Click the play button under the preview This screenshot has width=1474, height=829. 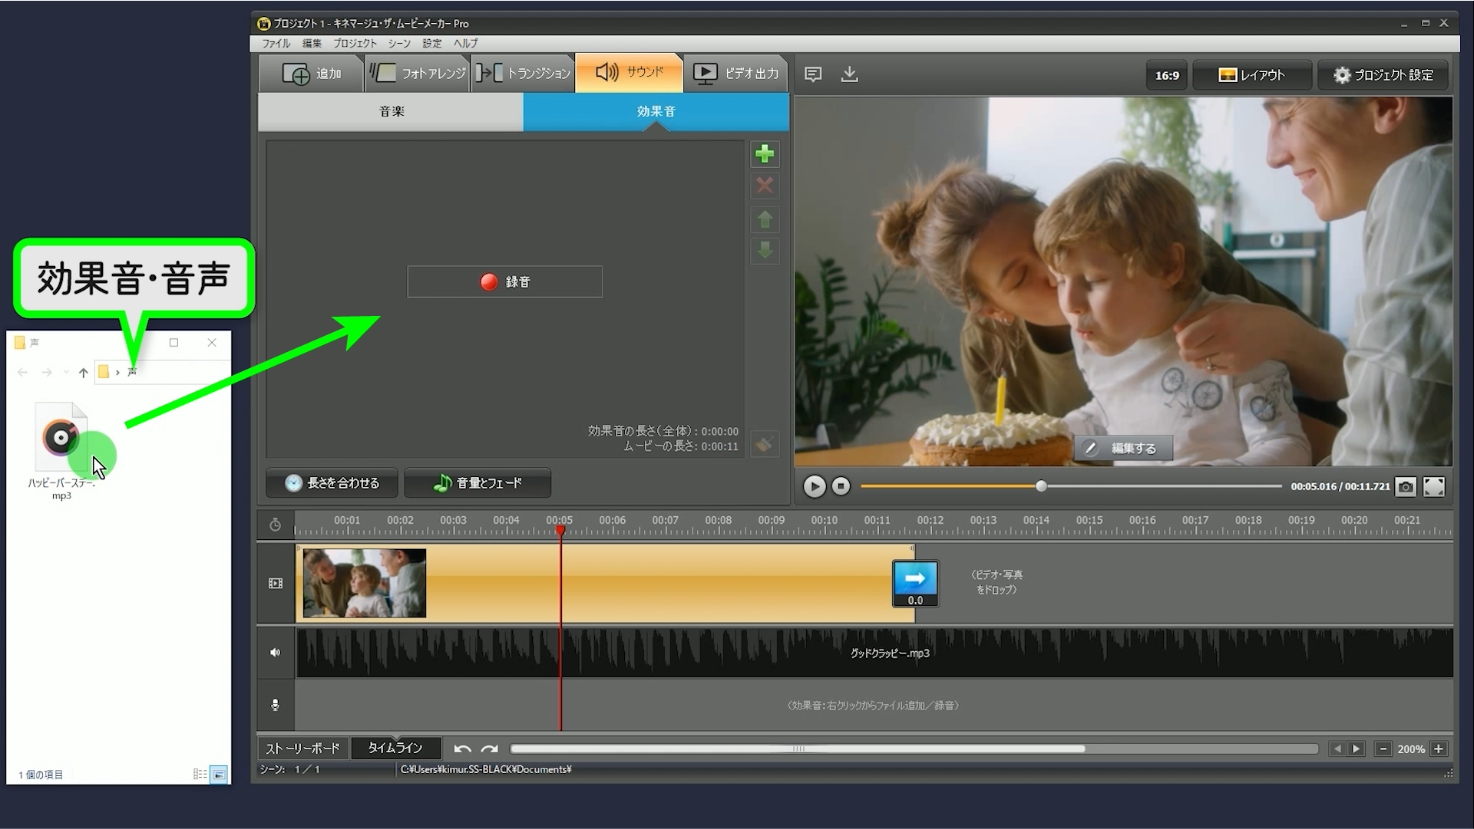coord(814,486)
